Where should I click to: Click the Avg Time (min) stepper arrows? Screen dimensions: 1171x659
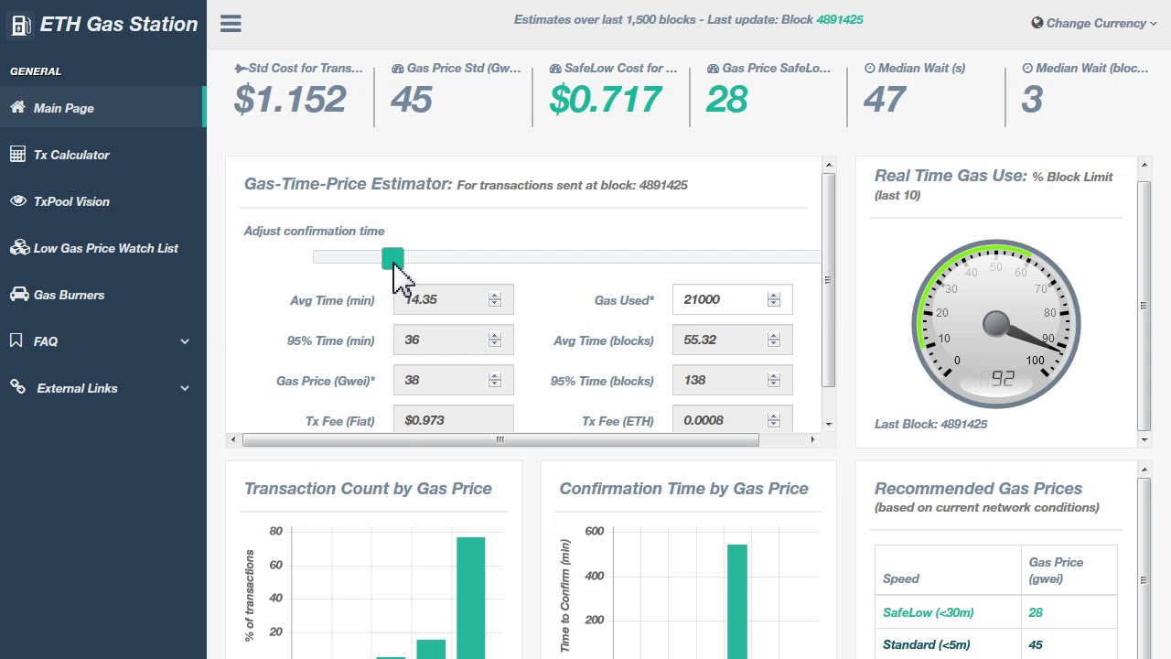pyautogui.click(x=495, y=299)
